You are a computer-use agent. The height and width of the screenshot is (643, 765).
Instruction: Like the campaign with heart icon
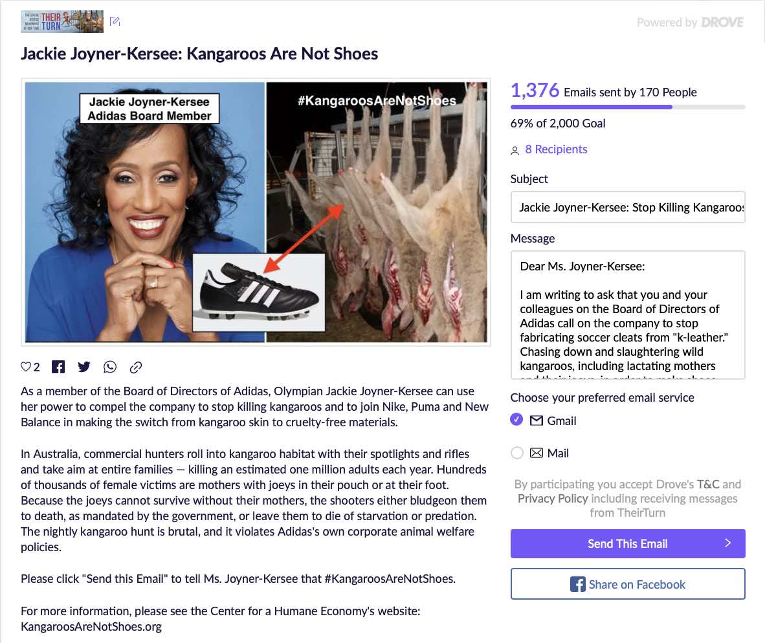click(26, 367)
